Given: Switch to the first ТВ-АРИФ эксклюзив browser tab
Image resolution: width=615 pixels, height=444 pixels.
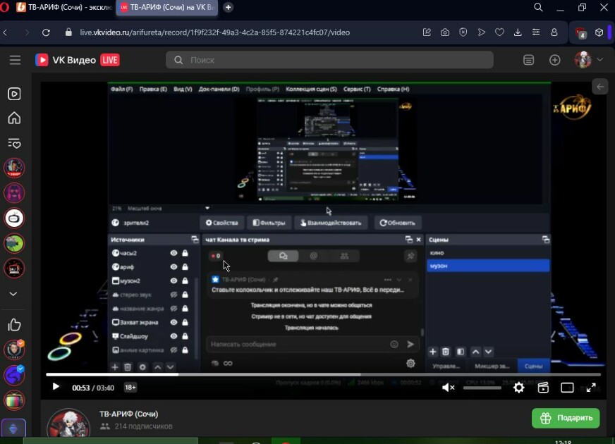Looking at the screenshot, I should point(64,8).
